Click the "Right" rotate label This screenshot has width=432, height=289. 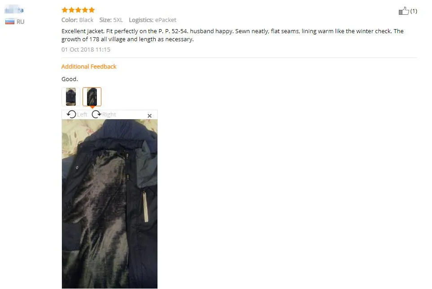109,115
